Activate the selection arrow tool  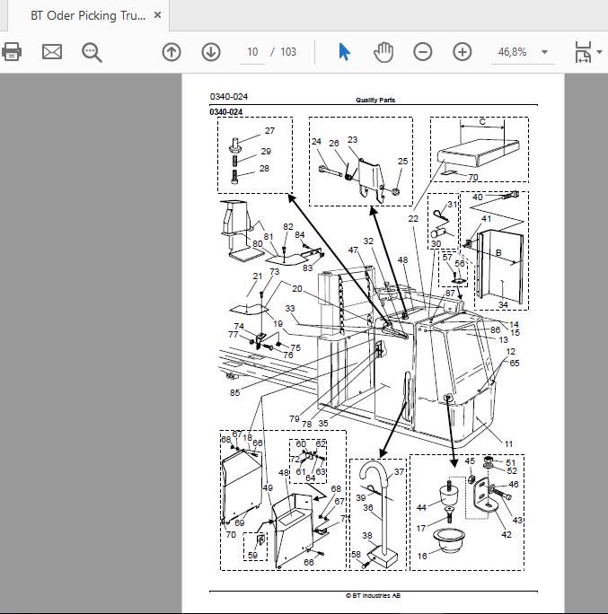pos(344,52)
